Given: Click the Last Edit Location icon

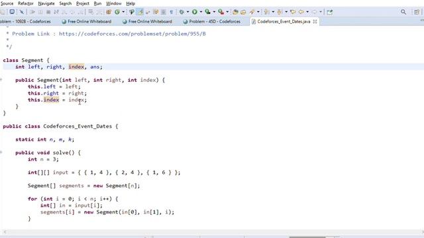Looking at the screenshot, I should 293,12.
